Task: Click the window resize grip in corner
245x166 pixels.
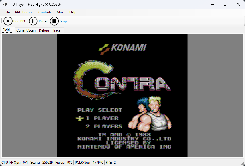Action: click(x=243, y=164)
